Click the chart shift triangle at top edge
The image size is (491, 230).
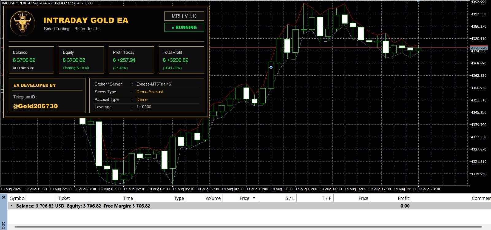pyautogui.click(x=418, y=1)
